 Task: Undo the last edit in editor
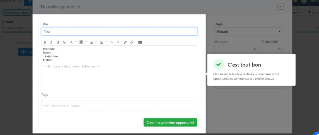112,42
